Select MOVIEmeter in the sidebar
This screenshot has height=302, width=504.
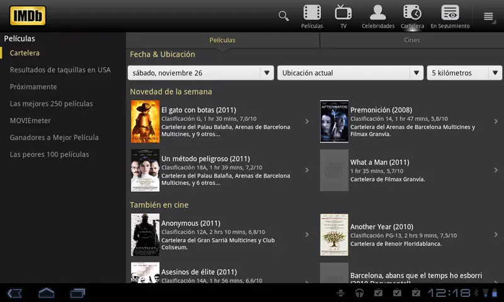coord(30,121)
